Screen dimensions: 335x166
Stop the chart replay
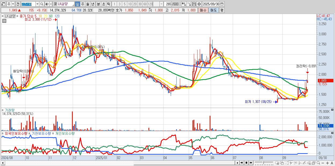coord(246,163)
